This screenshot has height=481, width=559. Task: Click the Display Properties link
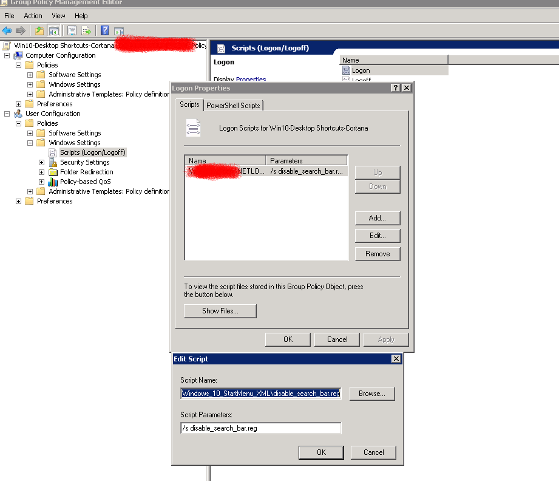coord(251,80)
